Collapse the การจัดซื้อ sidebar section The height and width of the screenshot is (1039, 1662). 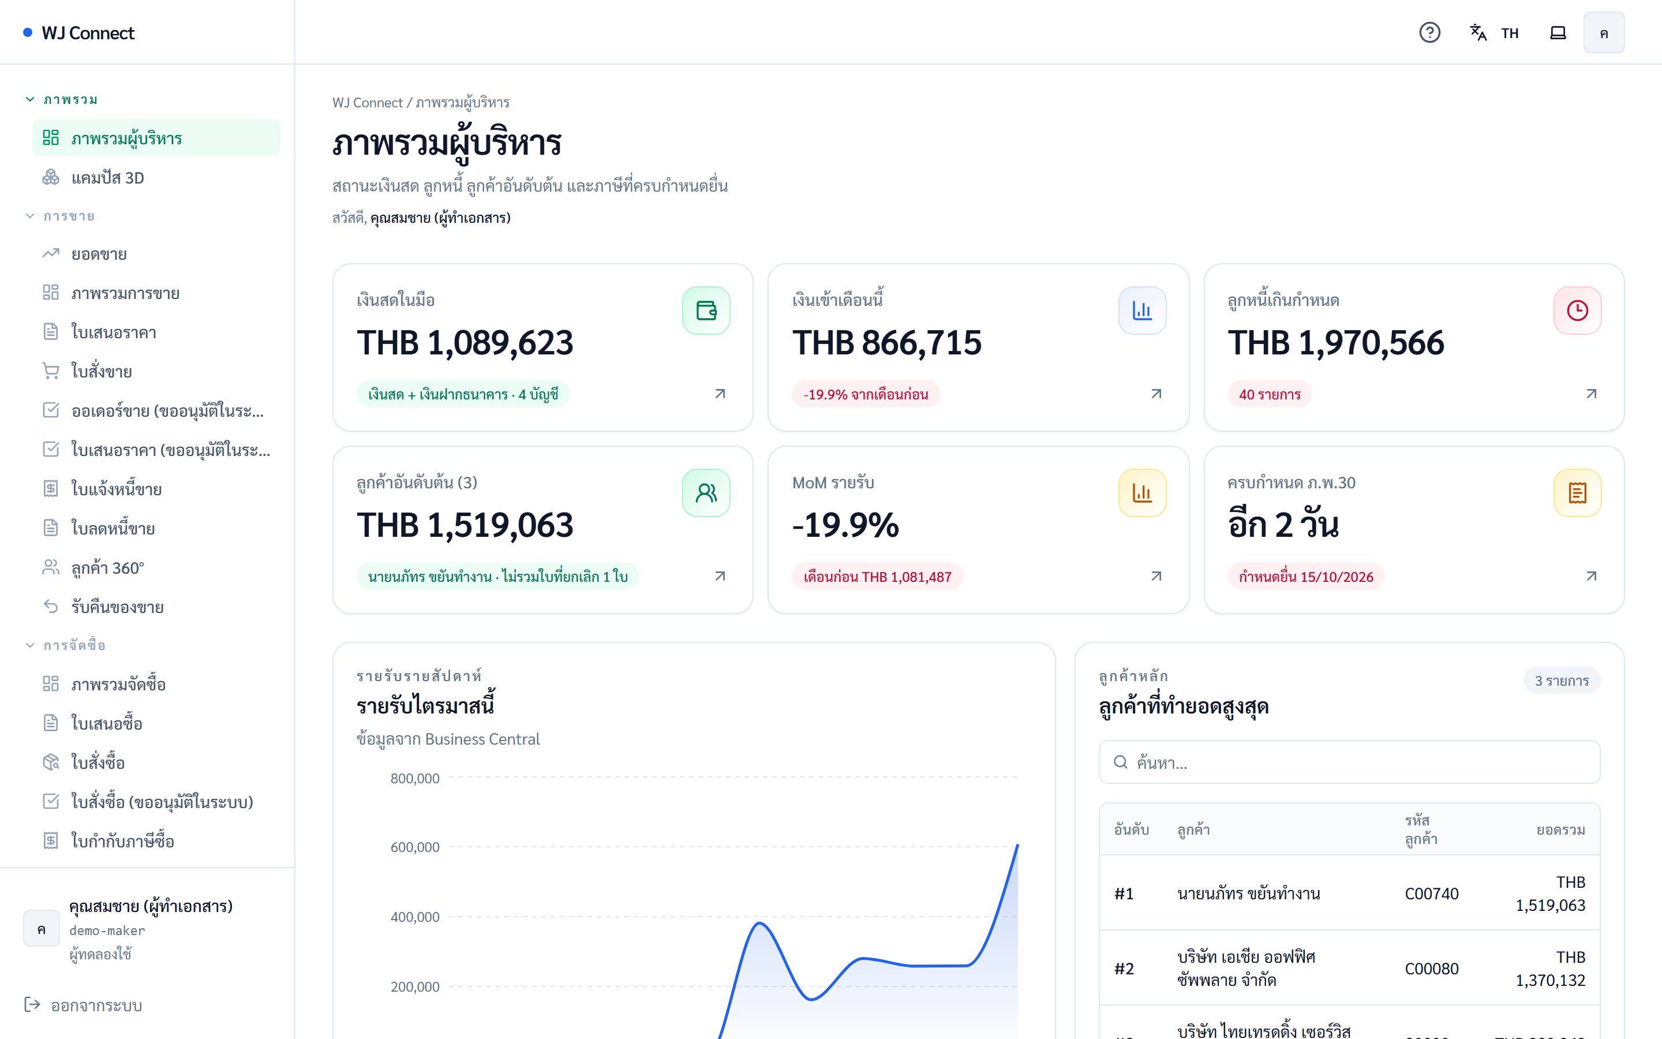65,645
